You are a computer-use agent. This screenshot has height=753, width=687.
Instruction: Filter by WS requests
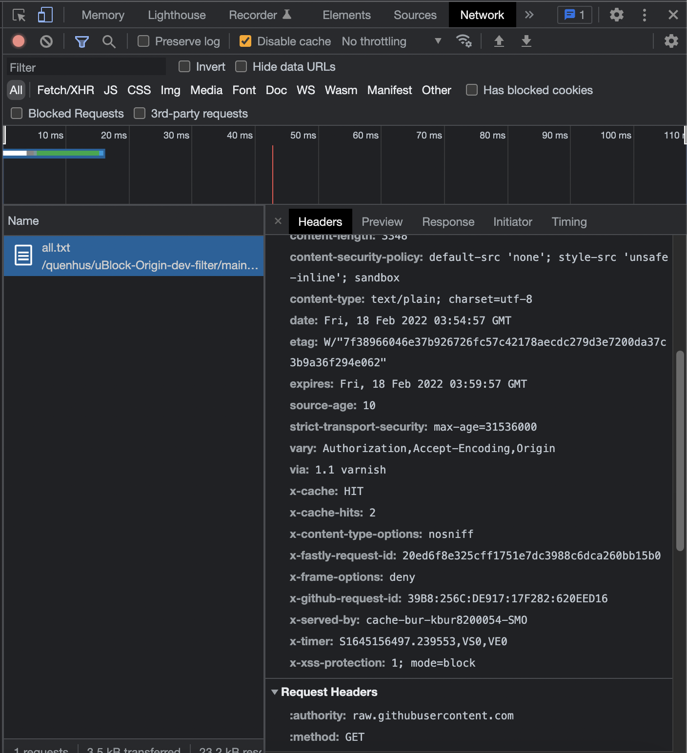click(306, 90)
